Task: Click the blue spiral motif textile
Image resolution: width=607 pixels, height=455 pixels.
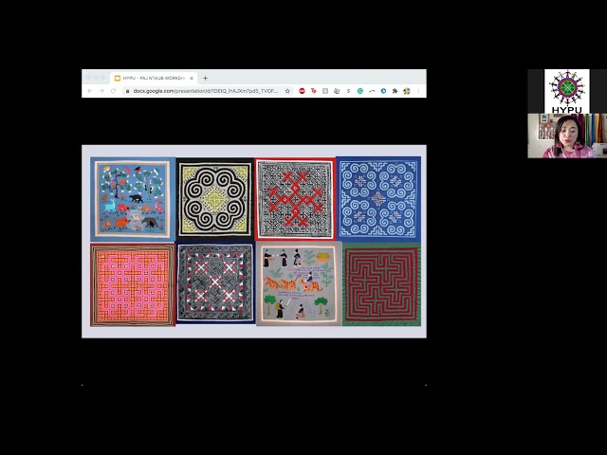Action: tap(378, 199)
